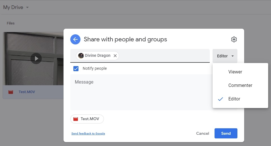The image size is (271, 146).
Task: Click the Test.MOV file chip
Action: coord(87,119)
